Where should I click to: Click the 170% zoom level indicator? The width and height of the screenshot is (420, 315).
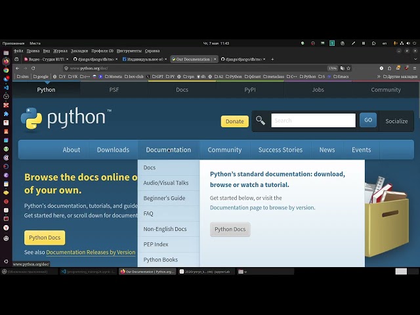(x=333, y=68)
